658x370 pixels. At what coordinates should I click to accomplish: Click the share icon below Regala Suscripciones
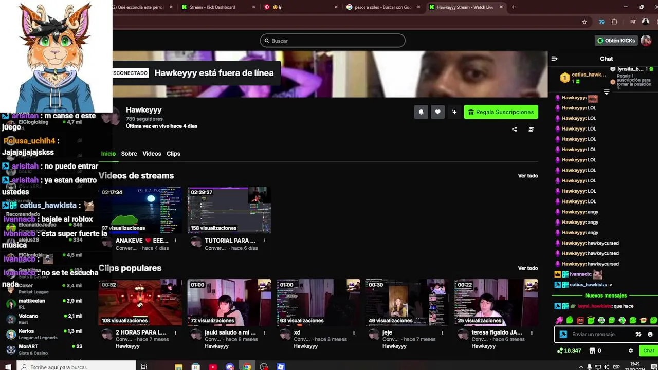tap(515, 129)
